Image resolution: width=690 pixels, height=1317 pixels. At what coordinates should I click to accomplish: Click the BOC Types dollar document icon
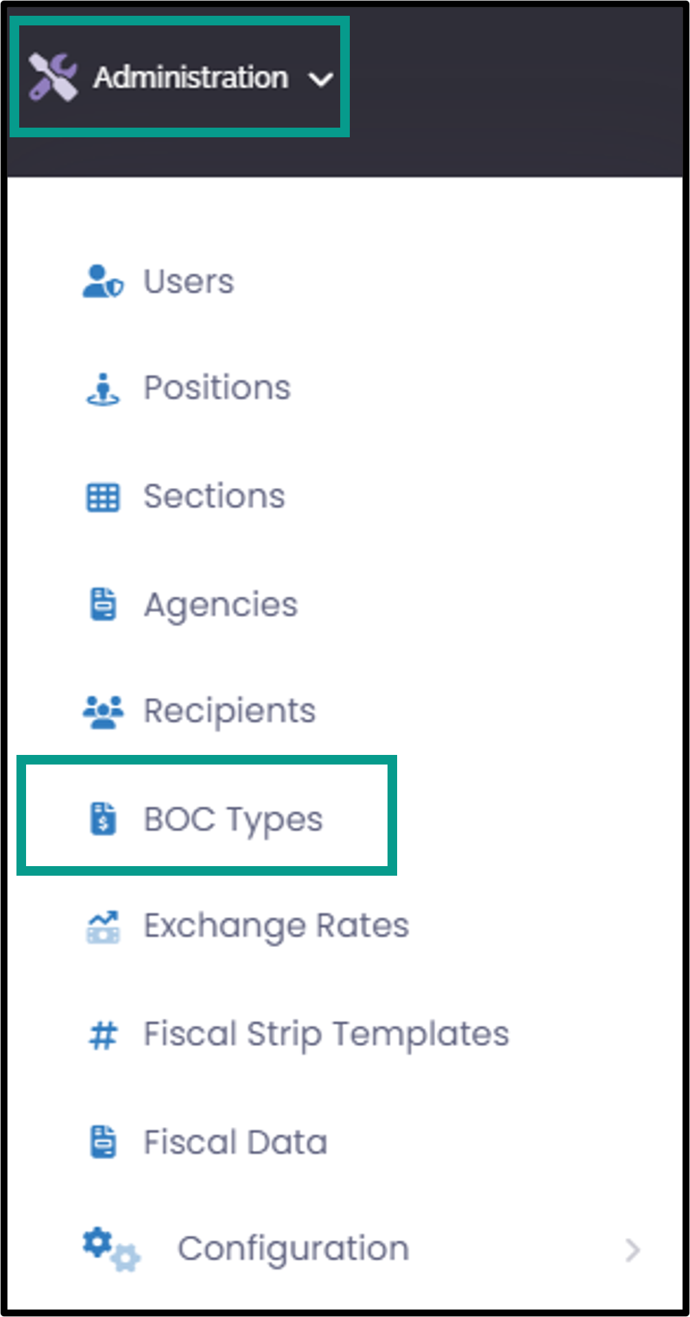coord(104,819)
